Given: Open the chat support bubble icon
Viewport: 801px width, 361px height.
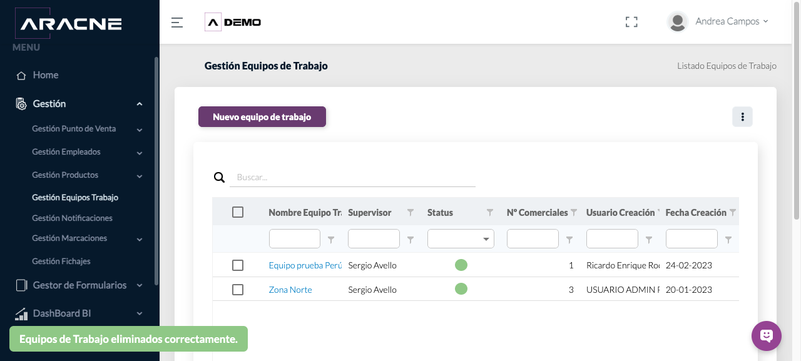Looking at the screenshot, I should (x=767, y=336).
